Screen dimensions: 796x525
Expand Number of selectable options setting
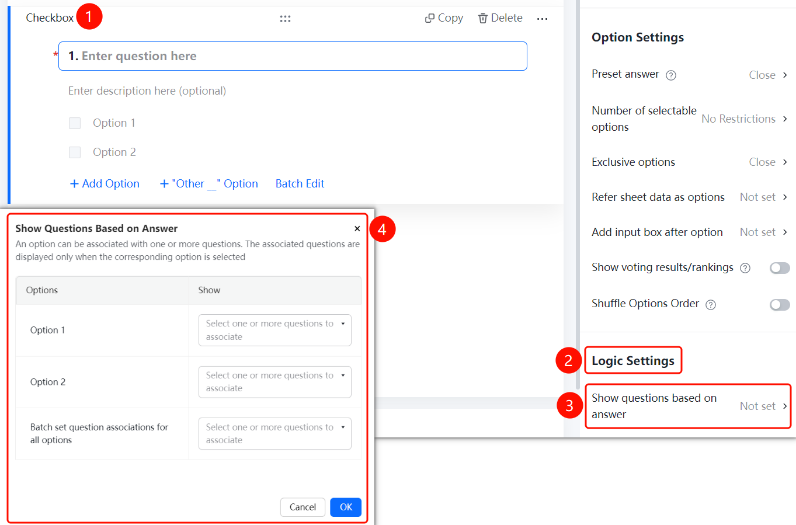point(689,119)
